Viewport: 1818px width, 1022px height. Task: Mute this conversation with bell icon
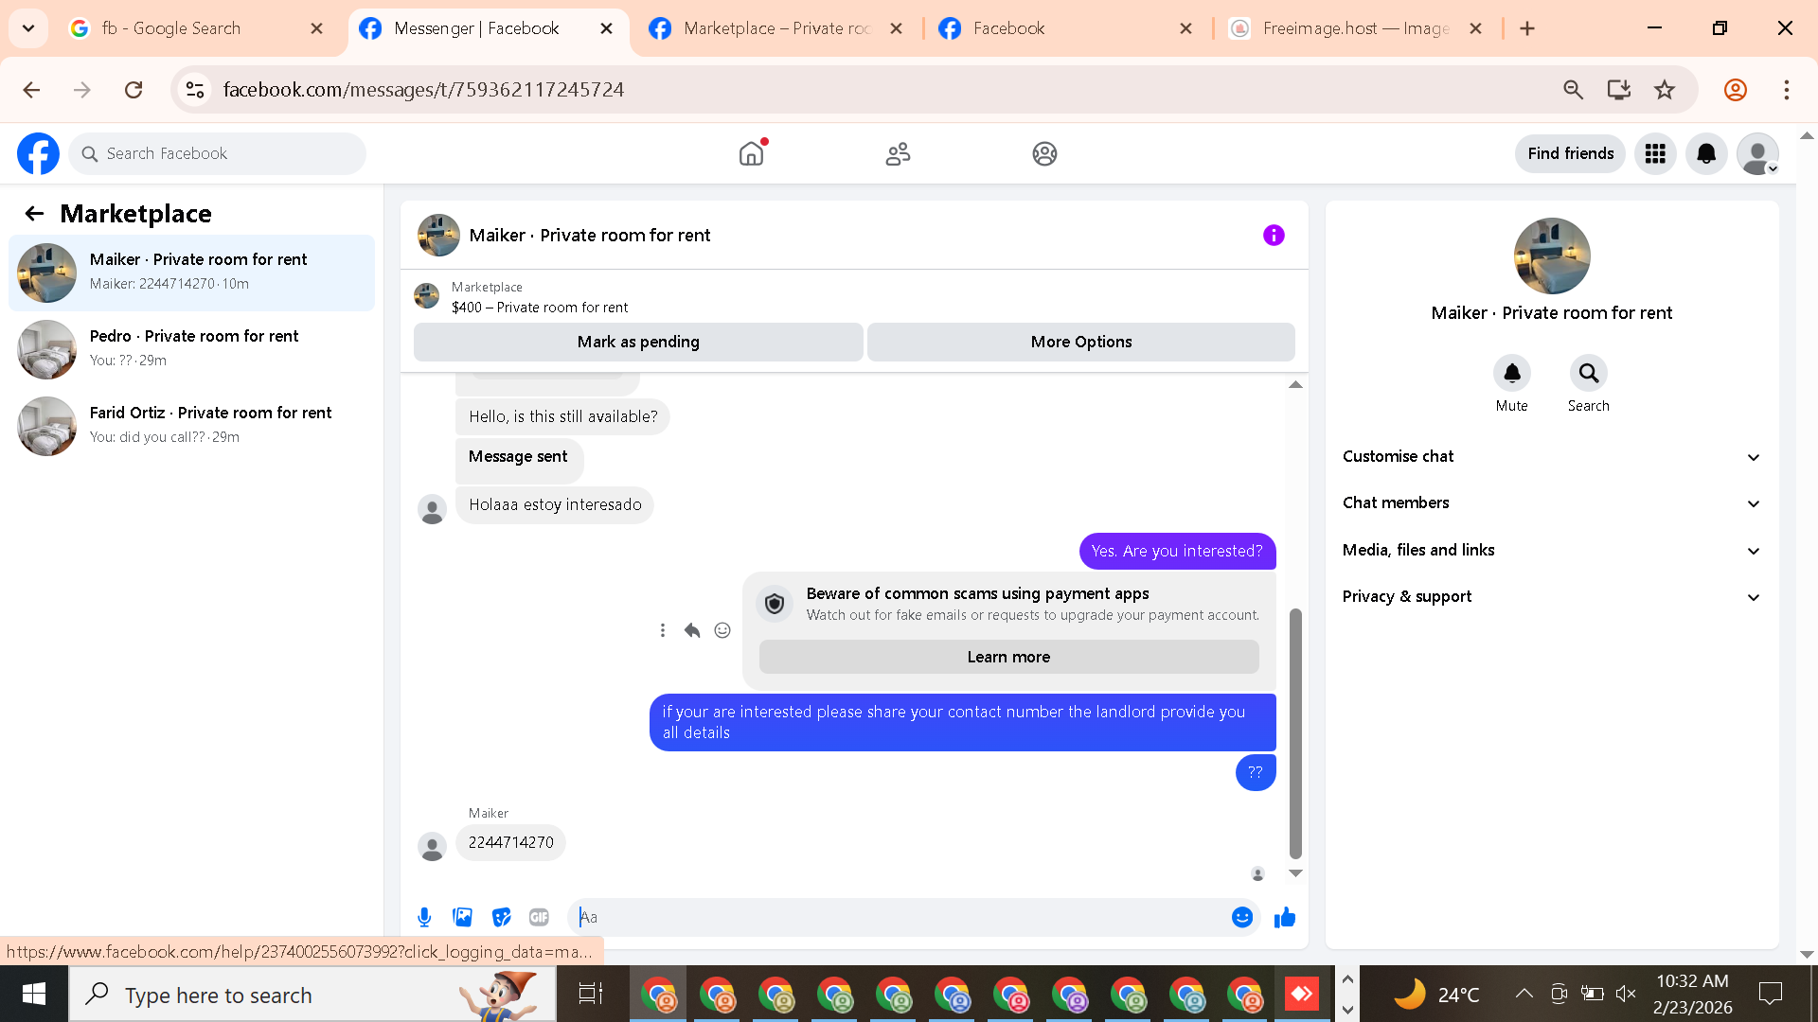(x=1512, y=374)
